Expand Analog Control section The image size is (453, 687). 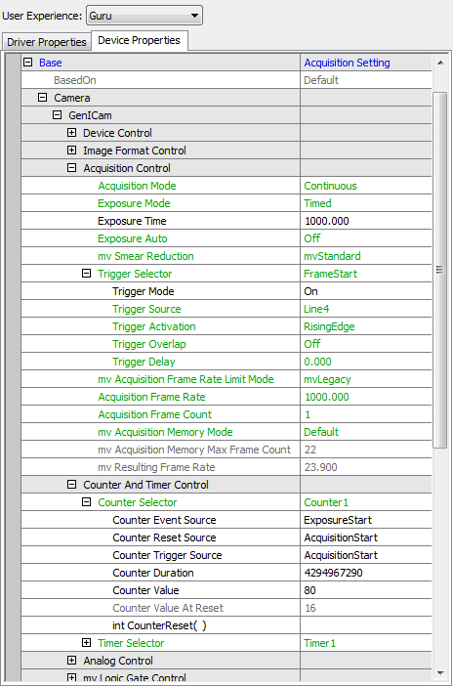[x=72, y=661]
